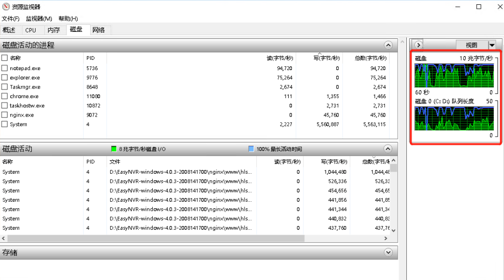Click disk activity write value 437,760
Viewport: 504px width, 280px height.
click(337, 228)
